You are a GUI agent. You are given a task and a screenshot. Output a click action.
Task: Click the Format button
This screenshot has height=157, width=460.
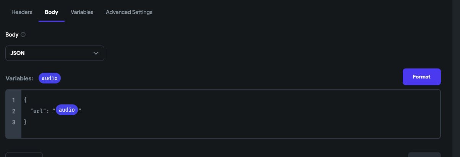pos(421,77)
